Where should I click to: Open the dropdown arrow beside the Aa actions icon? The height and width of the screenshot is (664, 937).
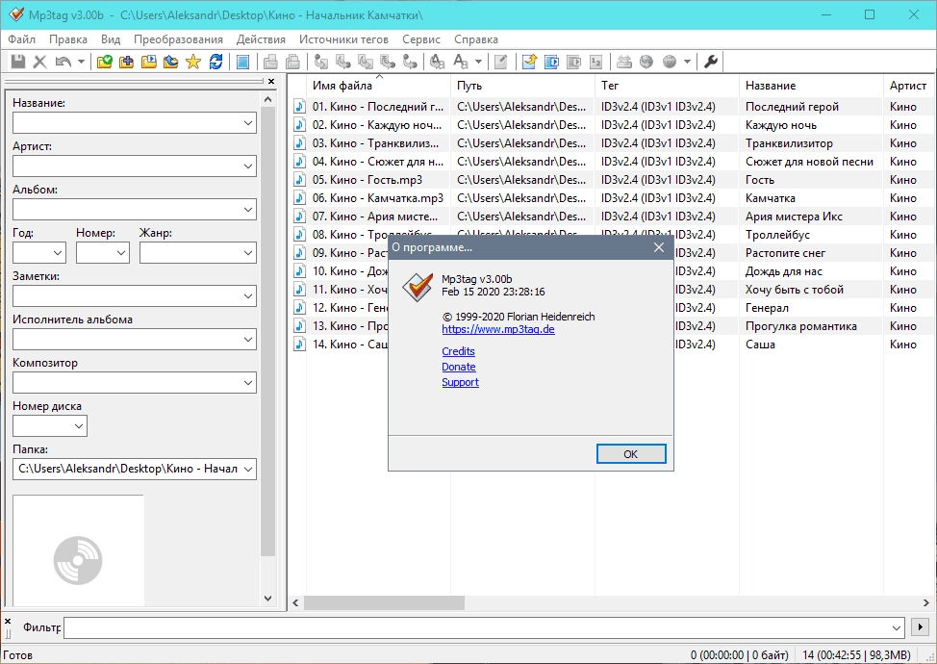coord(479,62)
